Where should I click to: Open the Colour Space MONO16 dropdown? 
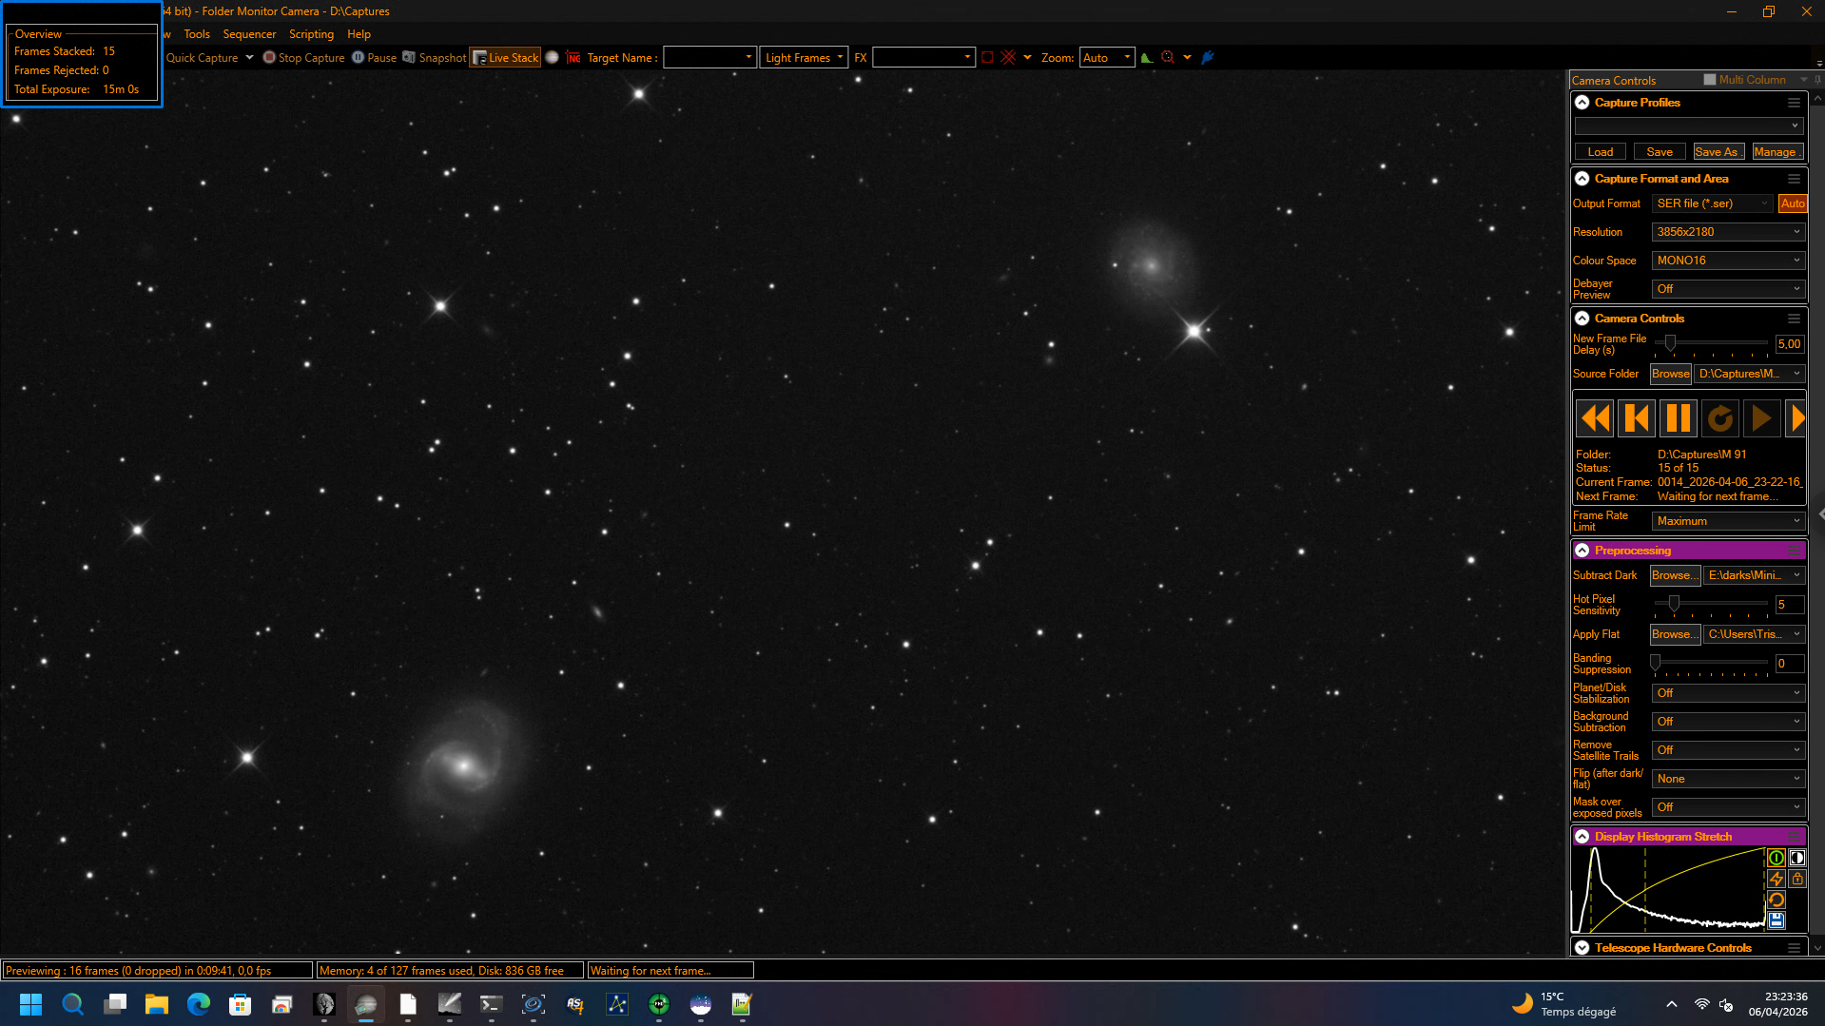click(x=1728, y=261)
